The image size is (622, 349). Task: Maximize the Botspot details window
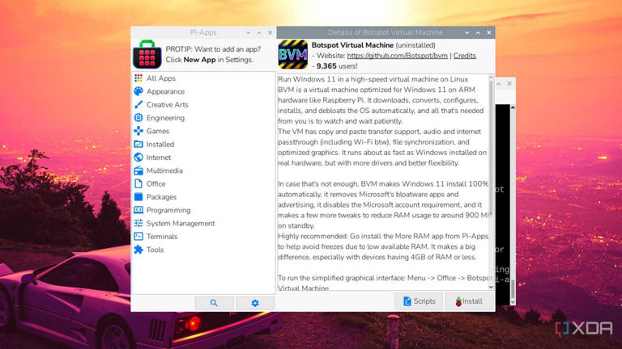(478, 32)
